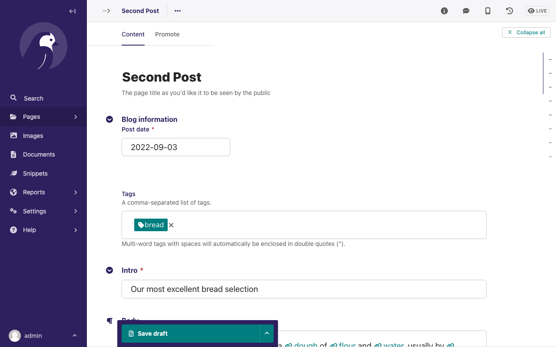Screen dimensions: 556x347
Task: Click the LIVE status button
Action: point(537,11)
